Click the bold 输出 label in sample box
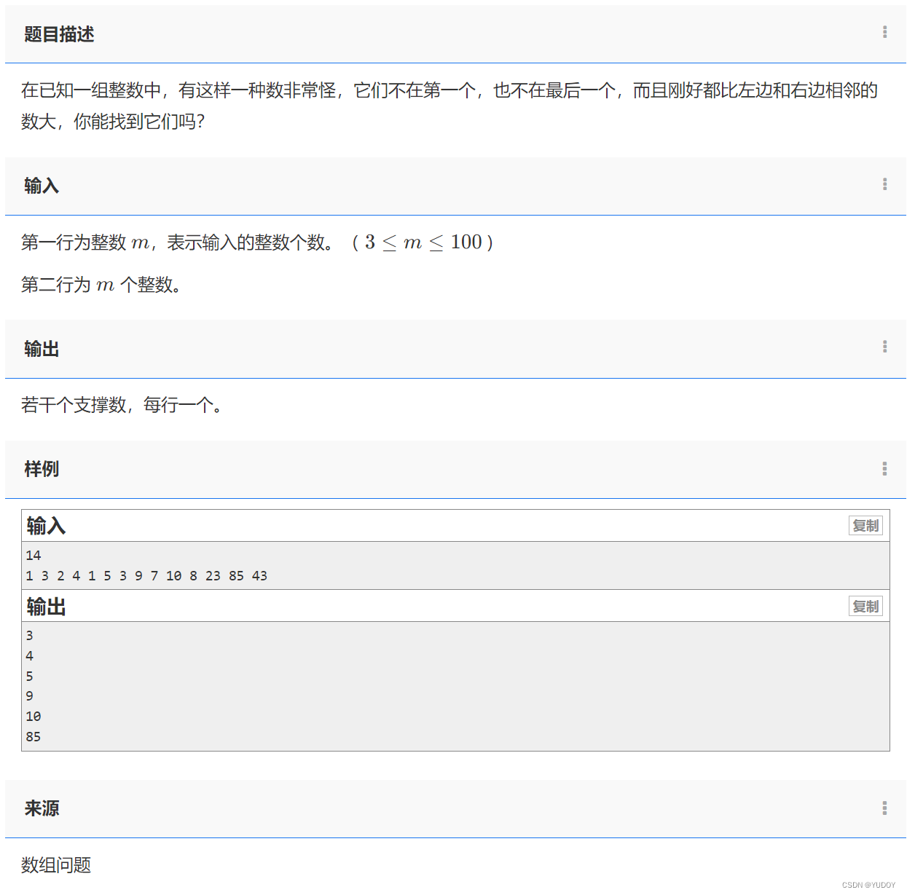Screen dimensions: 907x895 pos(46,607)
